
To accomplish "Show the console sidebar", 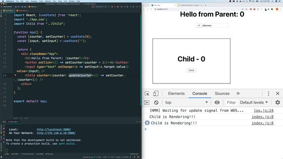I will [146, 102].
